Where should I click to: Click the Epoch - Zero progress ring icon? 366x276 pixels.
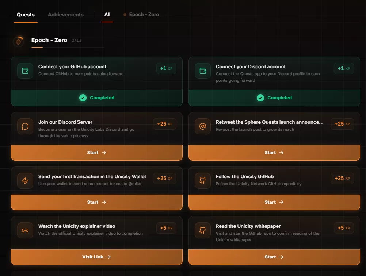[18, 42]
